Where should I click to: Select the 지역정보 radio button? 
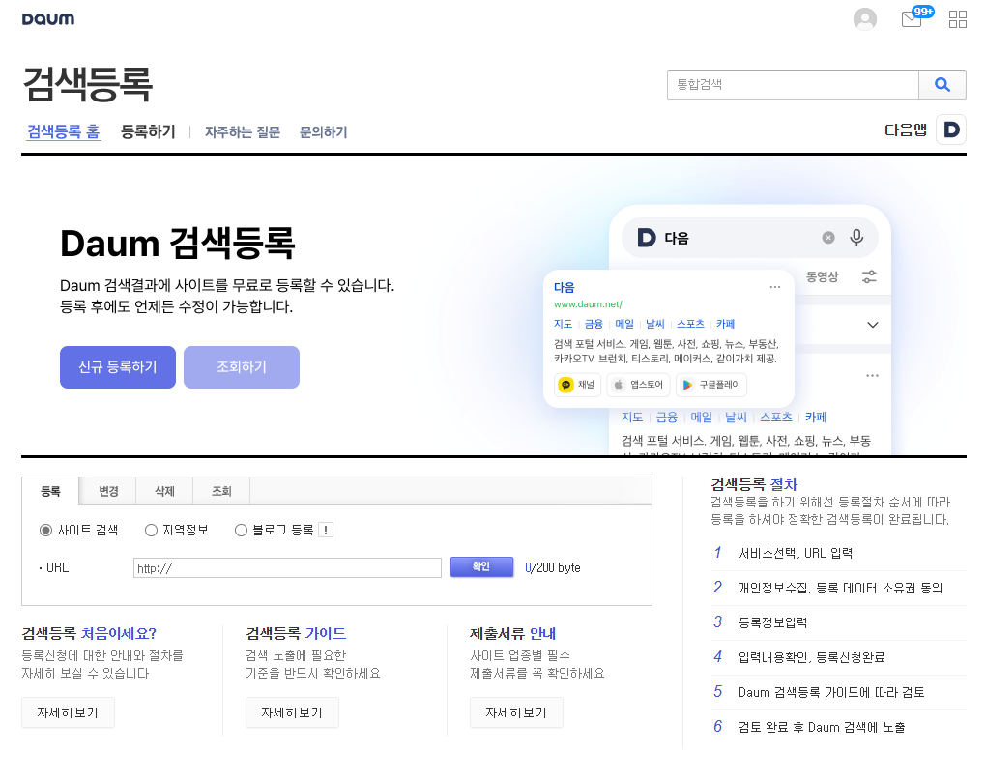pos(151,531)
